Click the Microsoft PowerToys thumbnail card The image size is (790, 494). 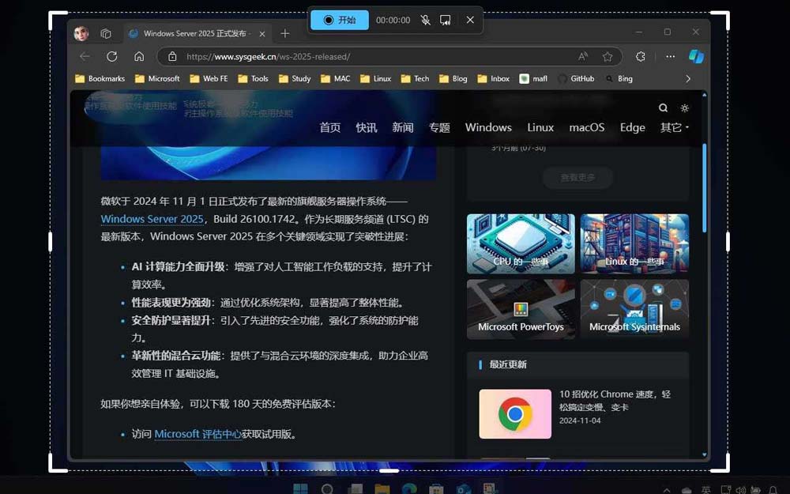pos(520,308)
